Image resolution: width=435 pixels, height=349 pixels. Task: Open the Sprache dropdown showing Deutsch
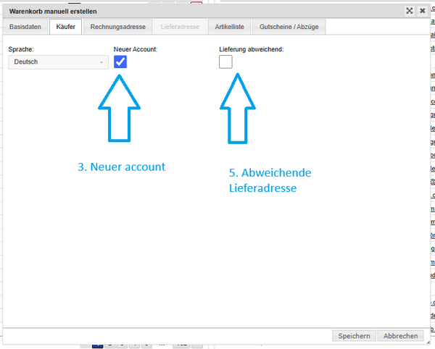pos(58,62)
